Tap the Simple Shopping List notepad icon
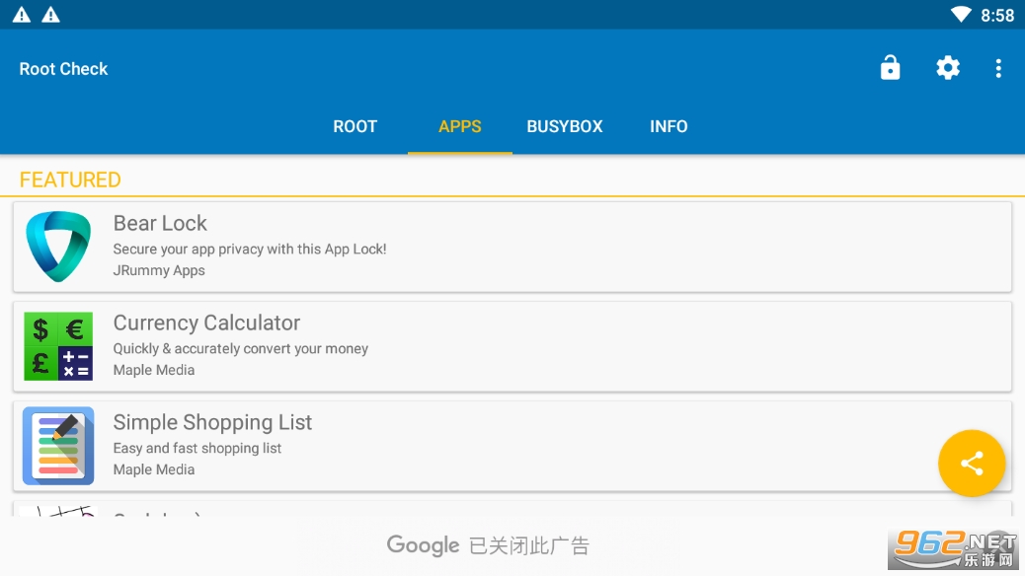 coord(58,446)
